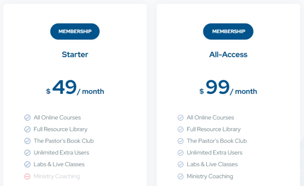Click the All-Access plan MEMBERSHIP badge

coord(228,31)
